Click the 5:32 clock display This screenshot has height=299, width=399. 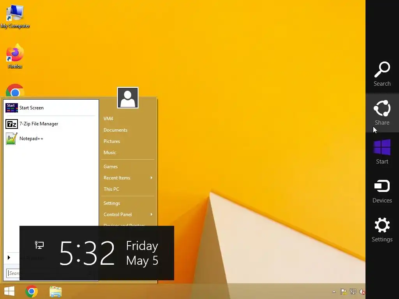click(x=87, y=253)
